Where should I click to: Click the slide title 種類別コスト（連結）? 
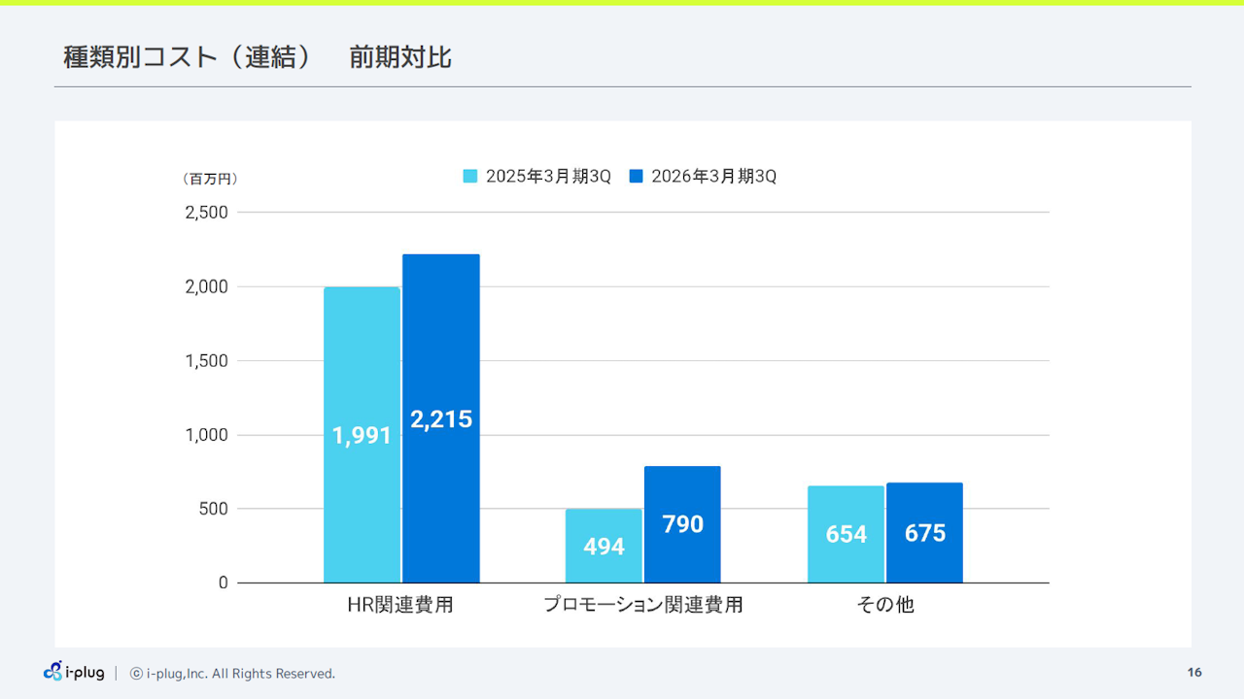coord(188,57)
